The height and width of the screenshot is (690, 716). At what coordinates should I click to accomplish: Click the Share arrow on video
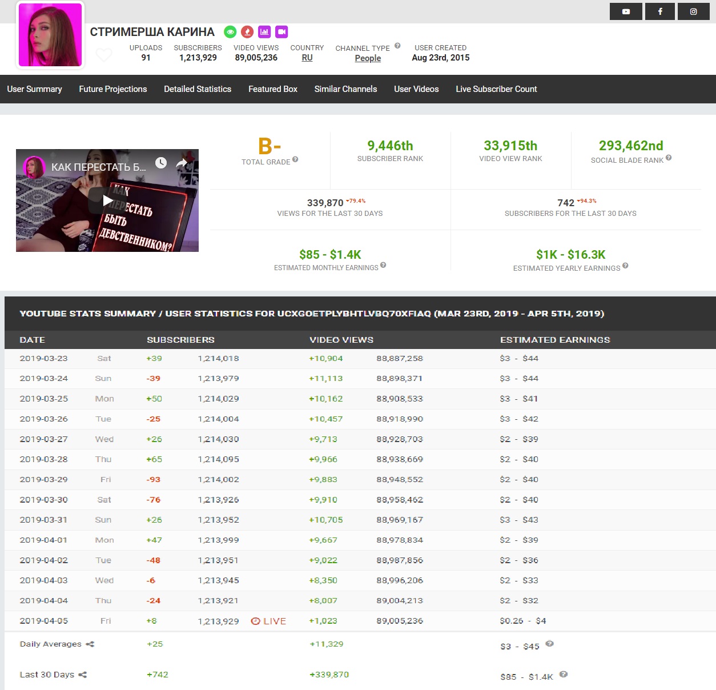[182, 163]
